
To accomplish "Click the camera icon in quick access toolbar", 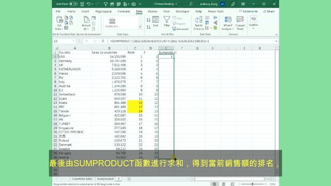I will pyautogui.click(x=133, y=4).
